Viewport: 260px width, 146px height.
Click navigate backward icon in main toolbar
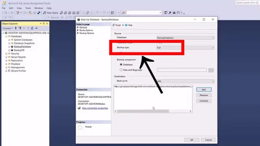click(6, 13)
